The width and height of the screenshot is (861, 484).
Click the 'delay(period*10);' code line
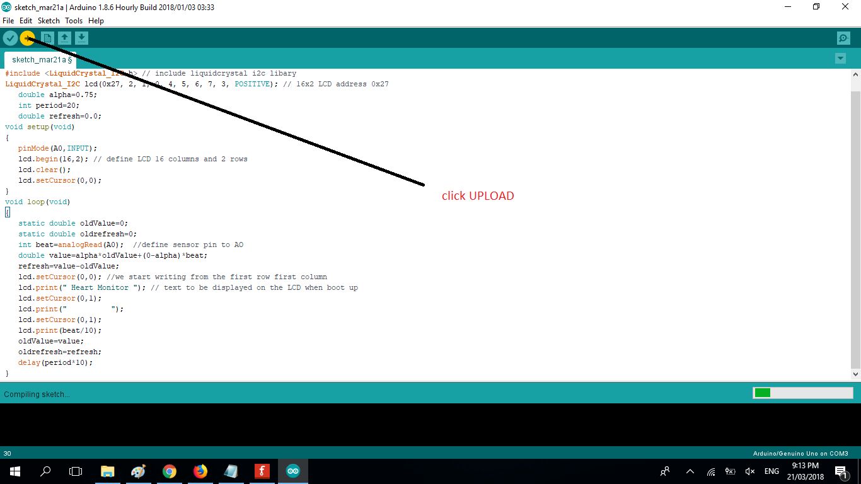click(55, 362)
